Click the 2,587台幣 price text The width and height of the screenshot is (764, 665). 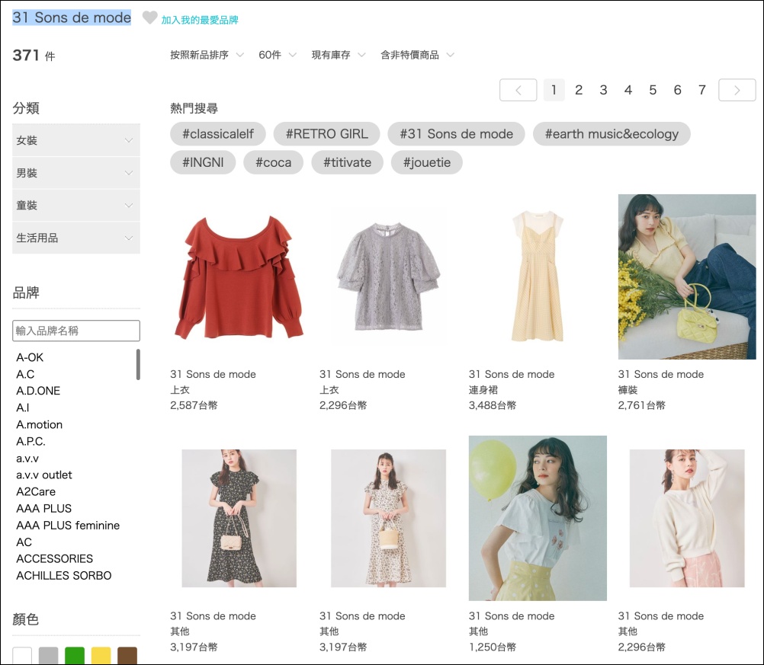pos(194,405)
